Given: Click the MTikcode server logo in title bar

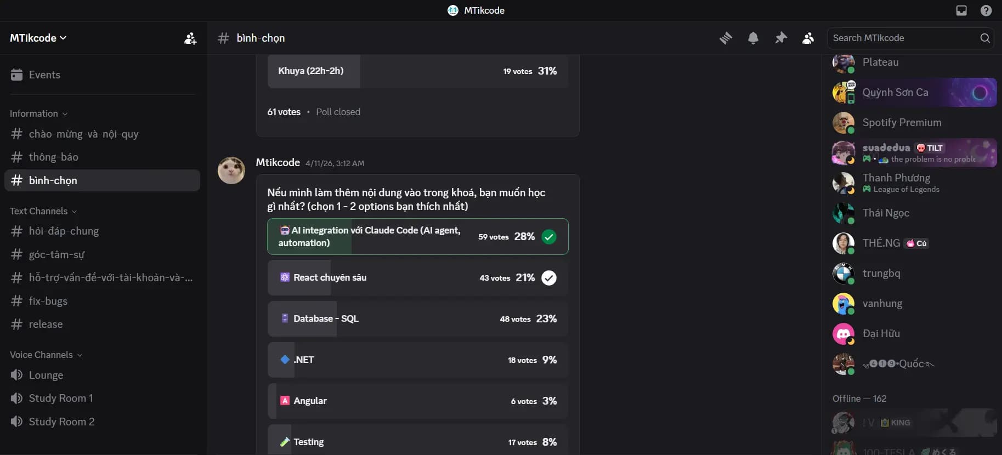Looking at the screenshot, I should click(x=453, y=10).
